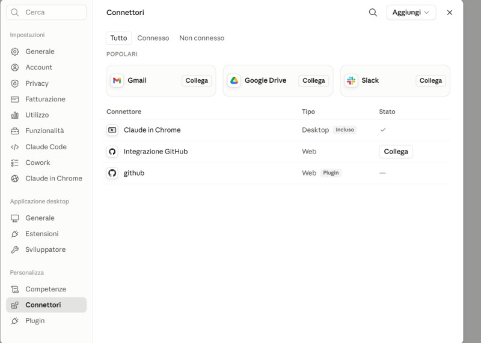Click the sidebar Claude in Chrome globe icon

(x=14, y=178)
